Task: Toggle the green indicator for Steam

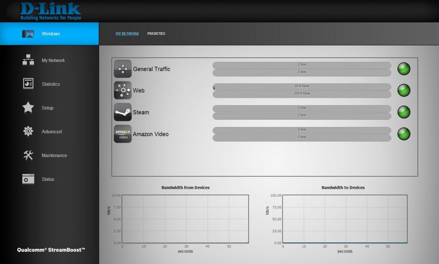Action: [403, 112]
